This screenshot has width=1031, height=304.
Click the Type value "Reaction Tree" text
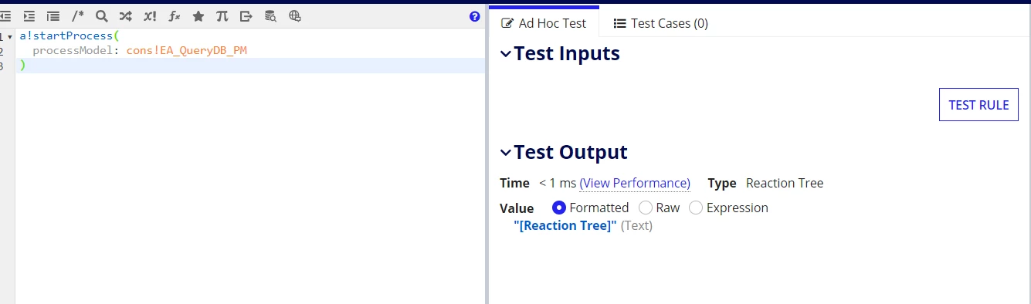pos(785,183)
